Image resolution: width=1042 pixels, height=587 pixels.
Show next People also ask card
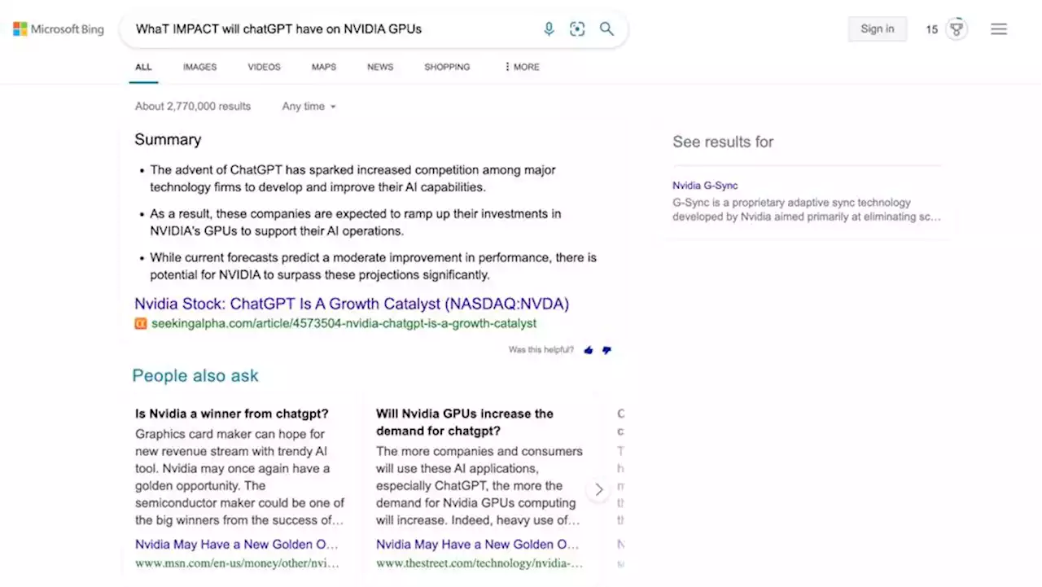pos(598,489)
